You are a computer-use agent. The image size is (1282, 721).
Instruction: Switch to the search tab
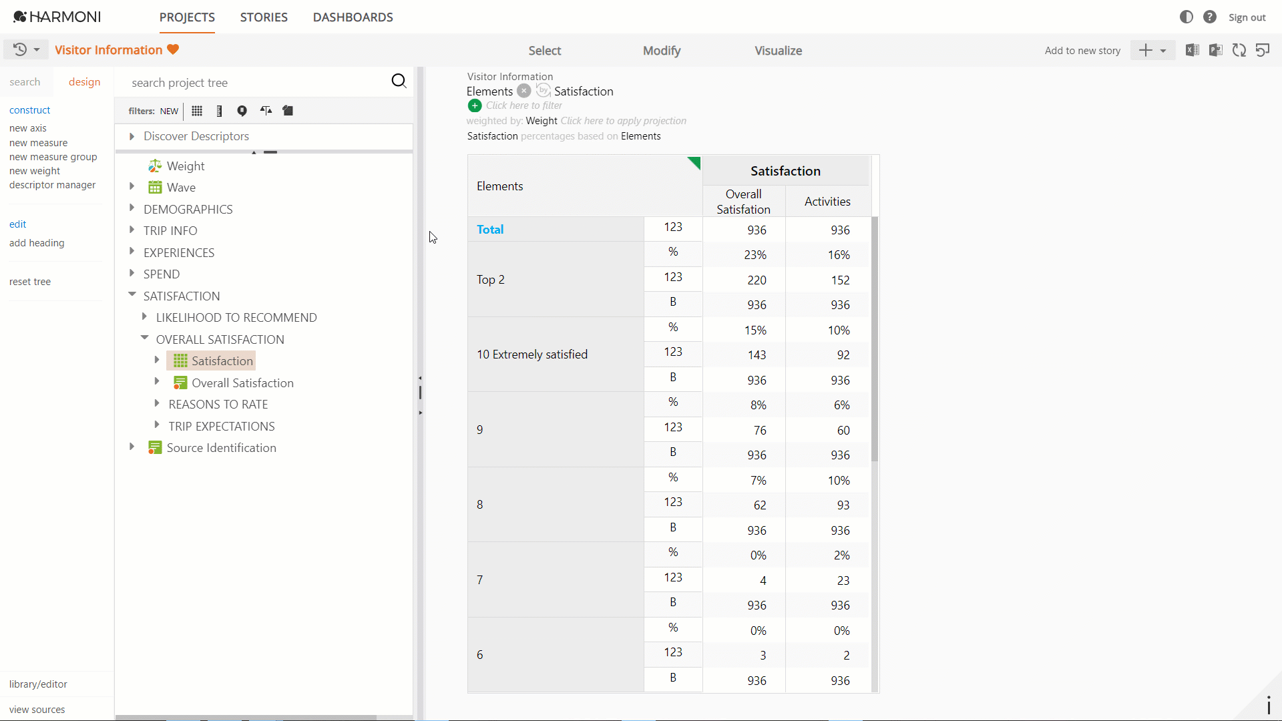tap(25, 82)
